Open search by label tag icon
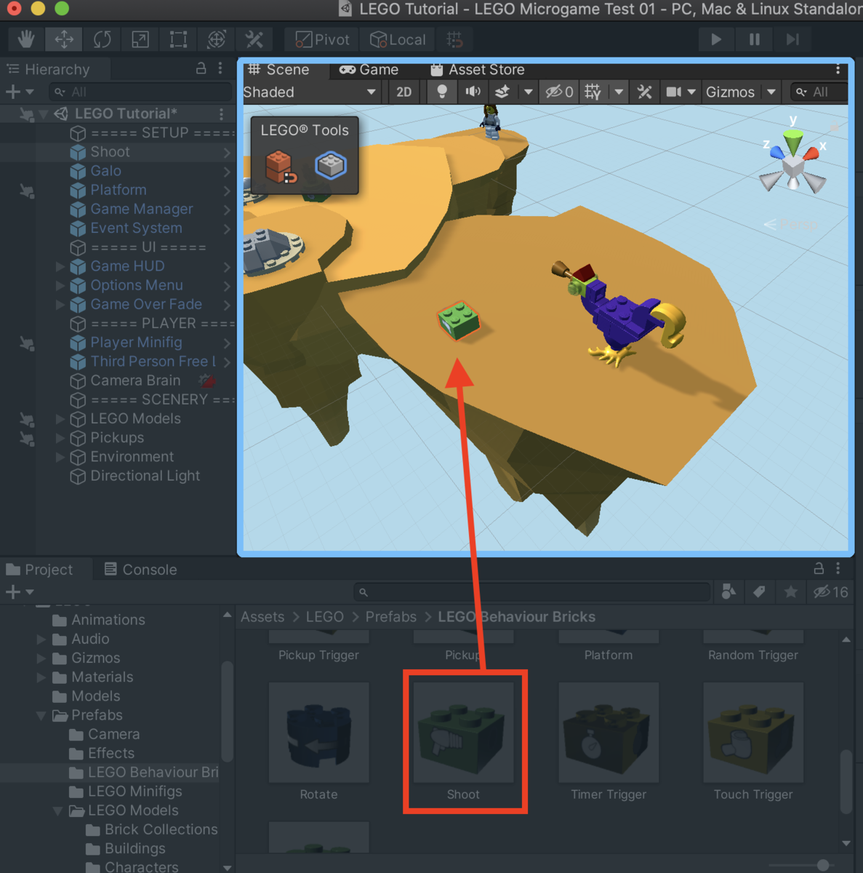863x873 pixels. coord(759,592)
